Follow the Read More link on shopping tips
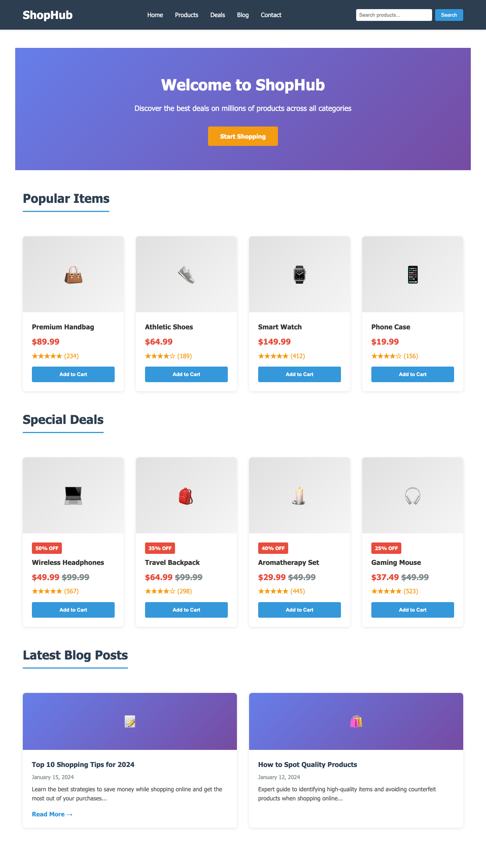The height and width of the screenshot is (846, 486). [x=52, y=814]
